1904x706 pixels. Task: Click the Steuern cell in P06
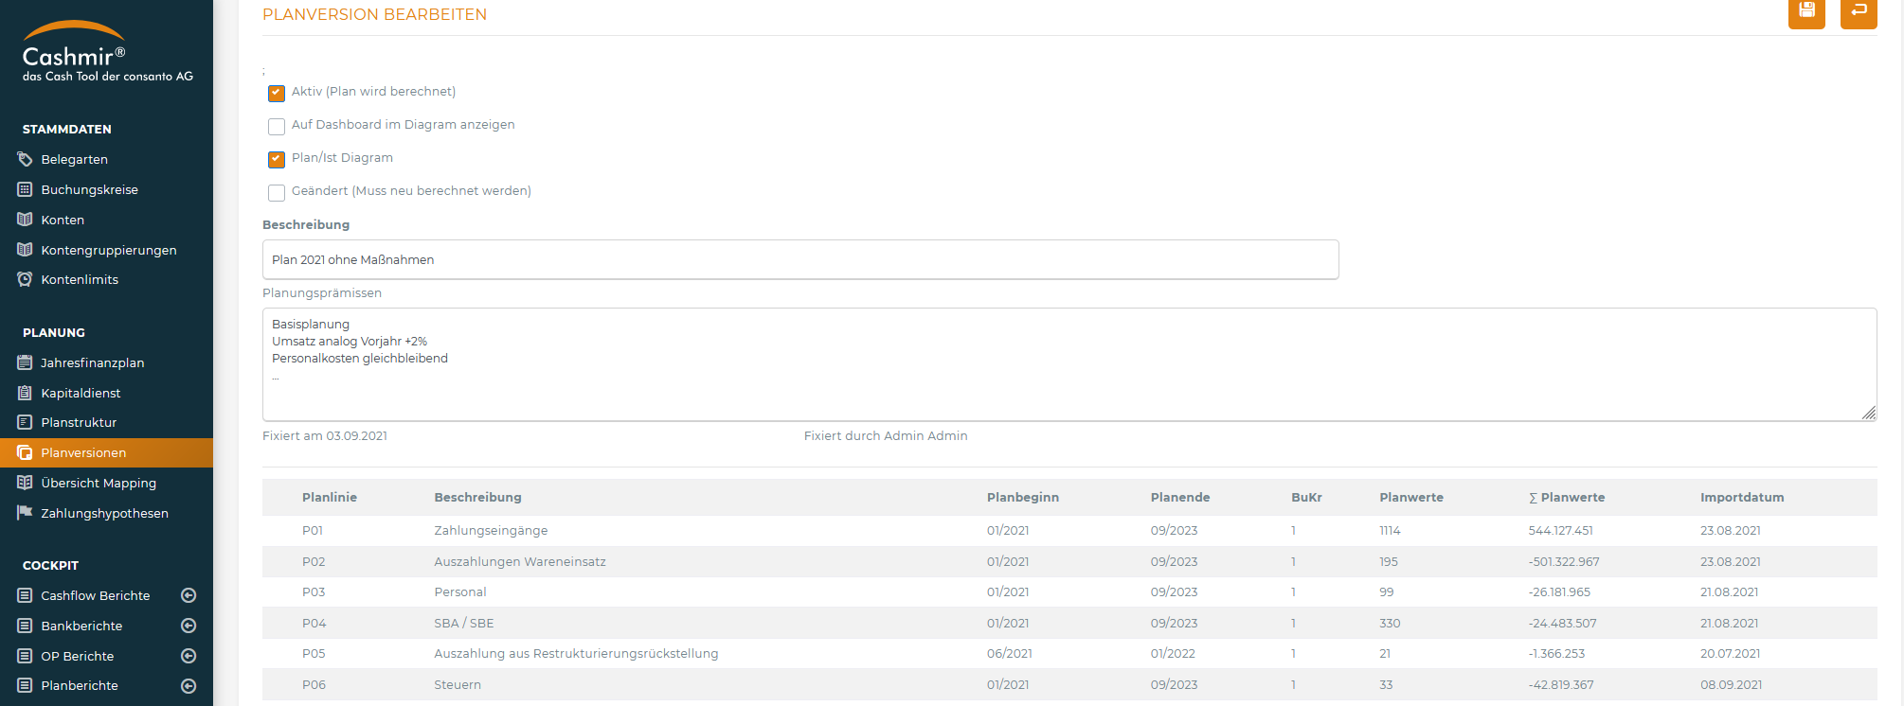click(458, 684)
